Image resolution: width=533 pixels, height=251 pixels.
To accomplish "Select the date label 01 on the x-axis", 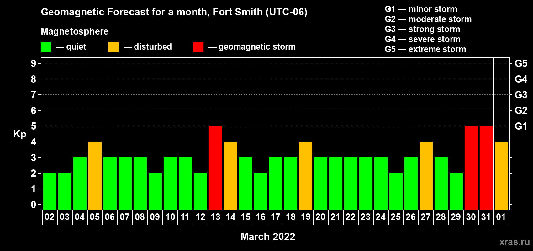I will pos(501,217).
